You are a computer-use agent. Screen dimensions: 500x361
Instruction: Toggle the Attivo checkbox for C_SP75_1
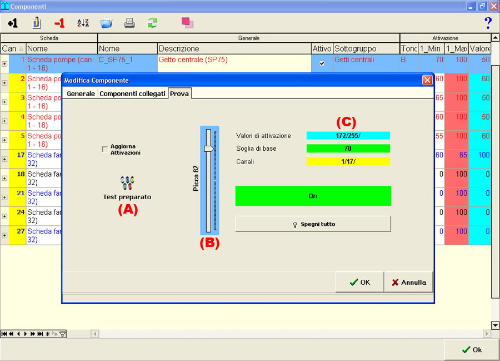[x=322, y=63]
